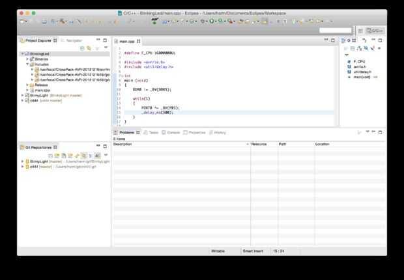
Task: Select the first CrossPack-AVR include path
Action: [x=72, y=70]
